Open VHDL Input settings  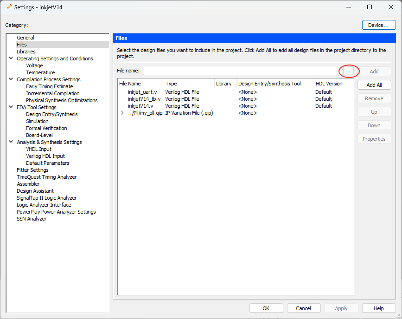click(38, 149)
